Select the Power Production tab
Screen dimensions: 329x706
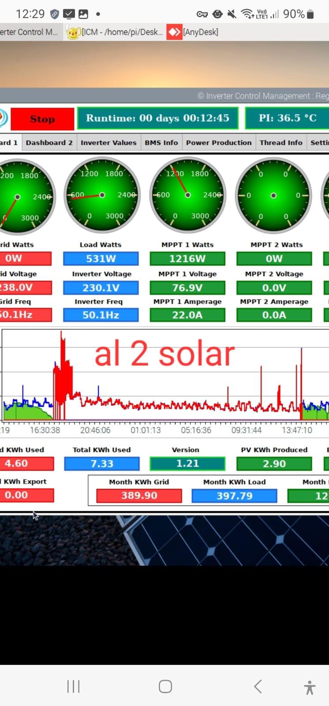click(x=219, y=143)
